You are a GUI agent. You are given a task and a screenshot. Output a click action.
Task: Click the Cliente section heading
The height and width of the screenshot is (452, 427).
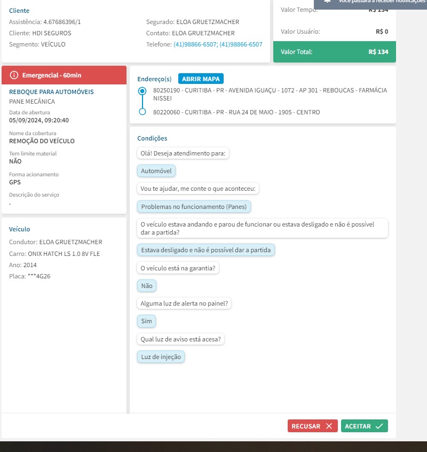(19, 11)
